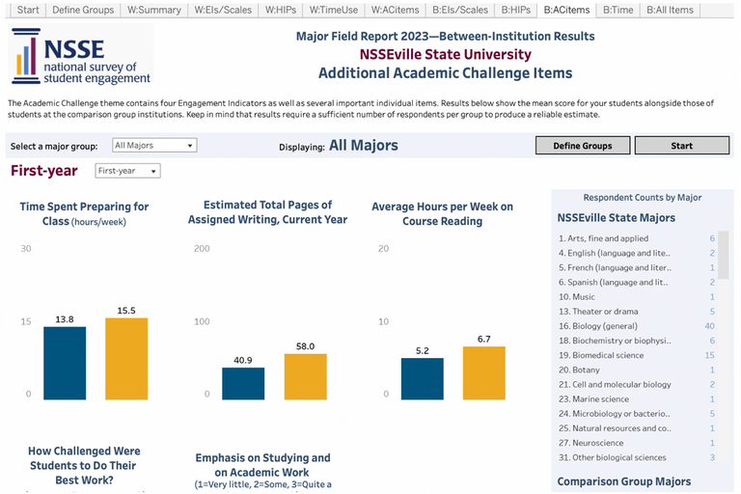Switch to the B:All Items tab
The width and height of the screenshot is (741, 494).
coord(671,10)
